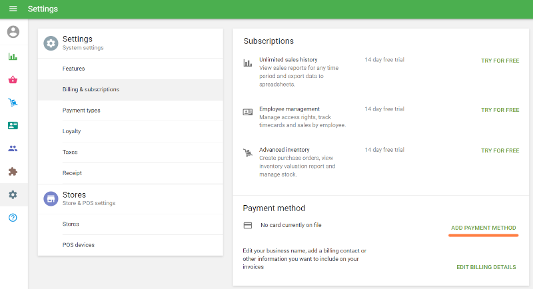
Task: Click the user account icon
Action: (x=13, y=32)
